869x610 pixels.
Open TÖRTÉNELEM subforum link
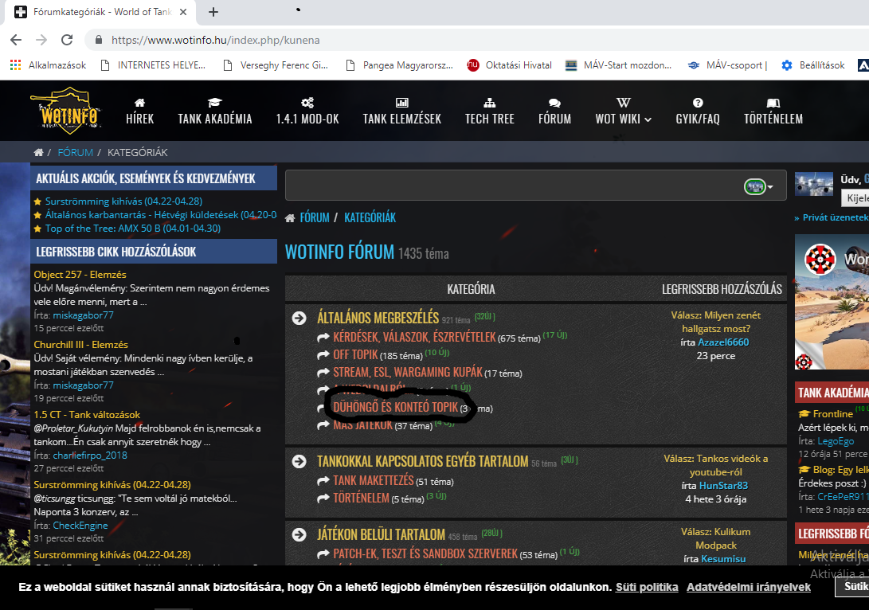pos(361,498)
